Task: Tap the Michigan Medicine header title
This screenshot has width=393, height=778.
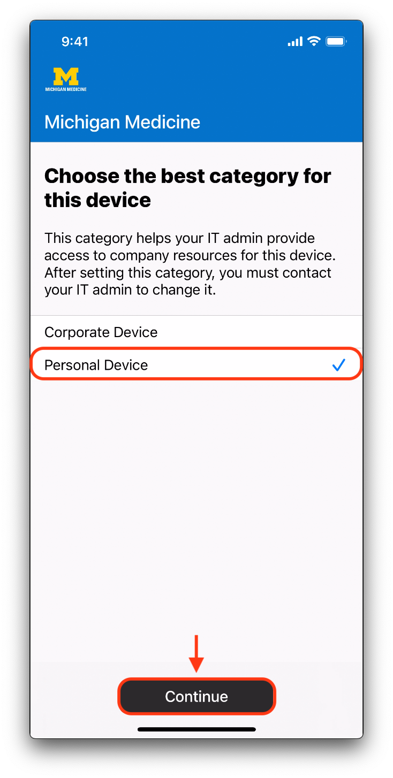Action: (122, 122)
